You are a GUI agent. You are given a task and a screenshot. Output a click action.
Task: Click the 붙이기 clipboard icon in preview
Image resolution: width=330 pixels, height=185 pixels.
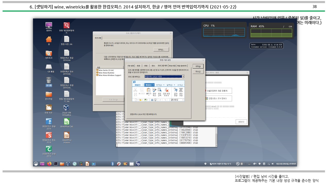148,90
